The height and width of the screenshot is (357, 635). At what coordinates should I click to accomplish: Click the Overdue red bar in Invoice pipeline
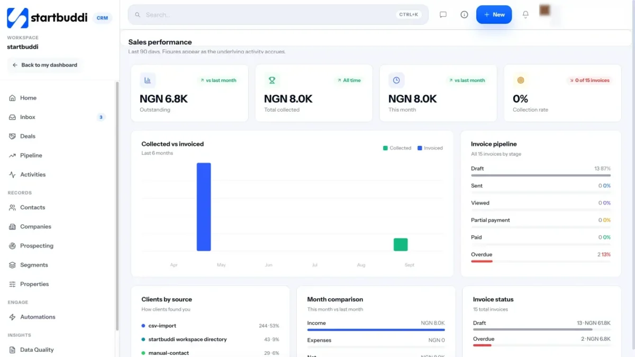pyautogui.click(x=482, y=261)
